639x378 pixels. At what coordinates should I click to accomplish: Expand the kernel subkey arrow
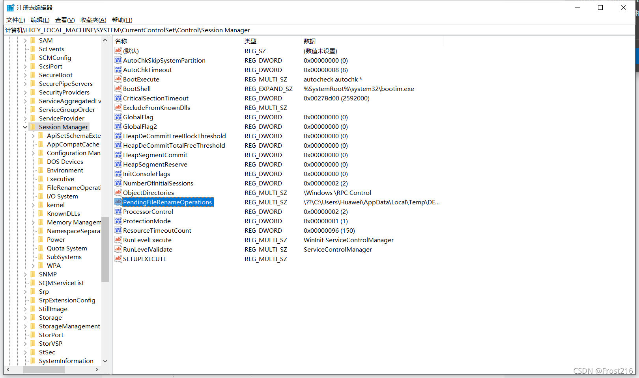coord(33,205)
